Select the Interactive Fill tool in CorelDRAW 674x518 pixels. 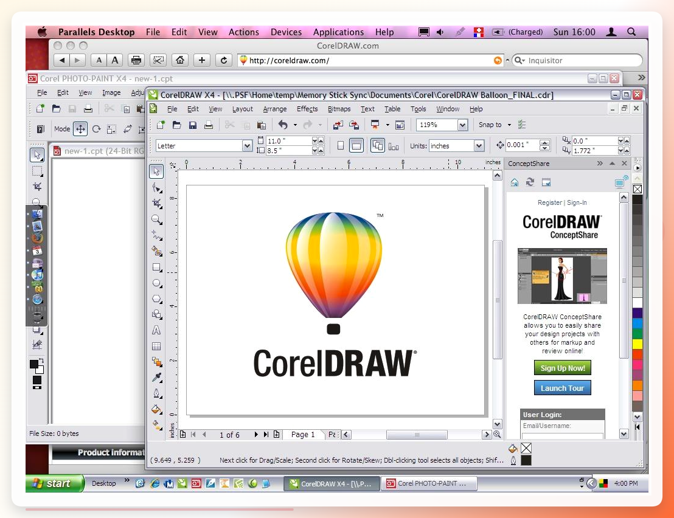point(156,425)
